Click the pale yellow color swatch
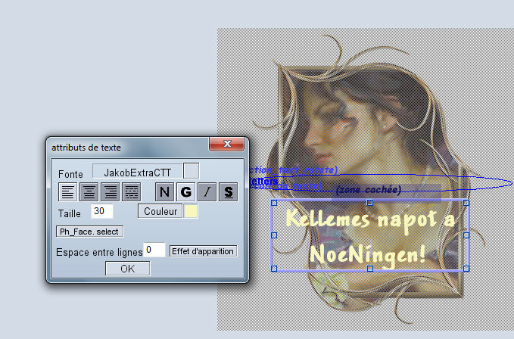514x339 pixels. pos(191,211)
